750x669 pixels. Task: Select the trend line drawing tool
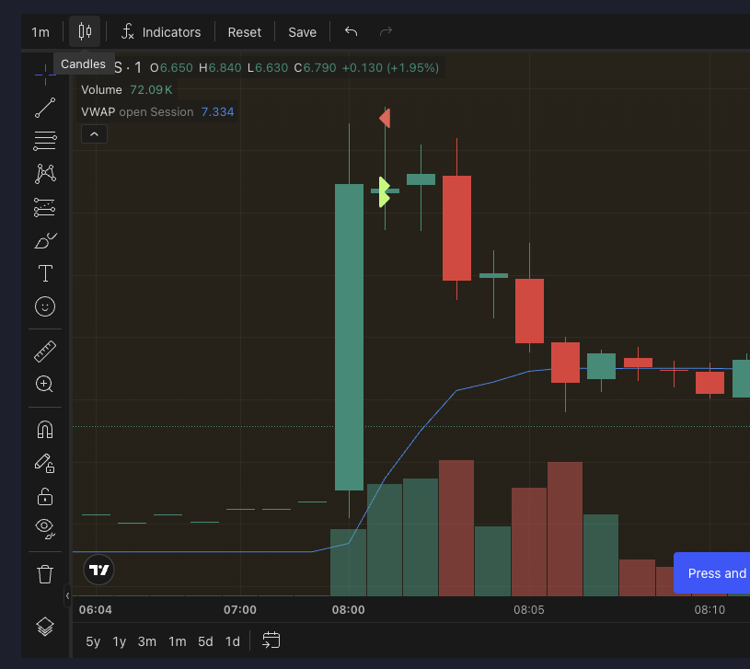tap(44, 109)
